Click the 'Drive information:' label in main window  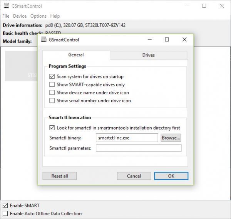(x=23, y=25)
